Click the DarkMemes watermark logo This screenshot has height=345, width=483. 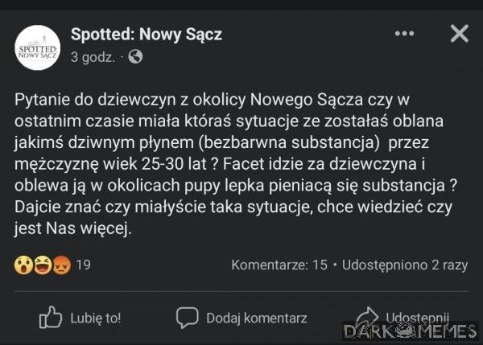click(411, 331)
